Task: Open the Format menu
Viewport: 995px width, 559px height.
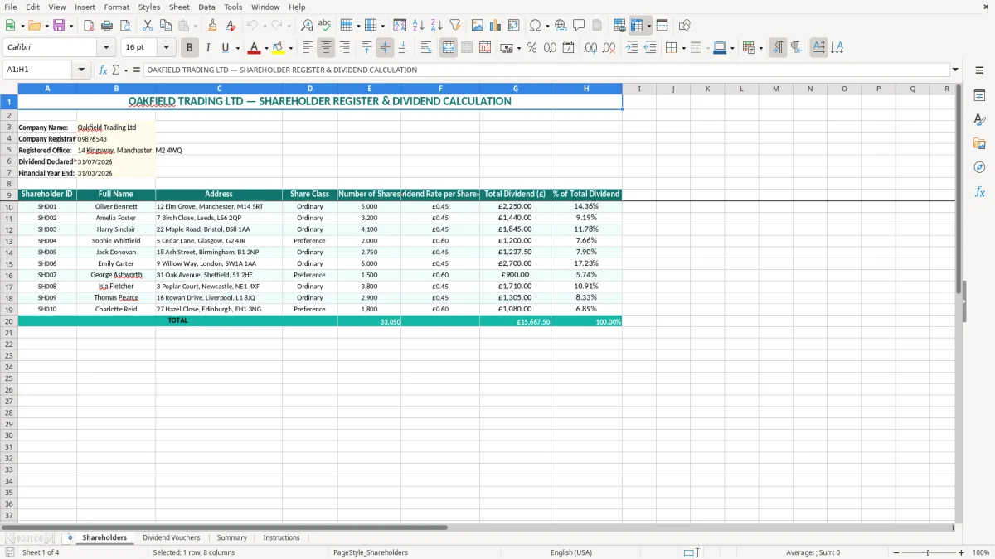Action: click(116, 7)
